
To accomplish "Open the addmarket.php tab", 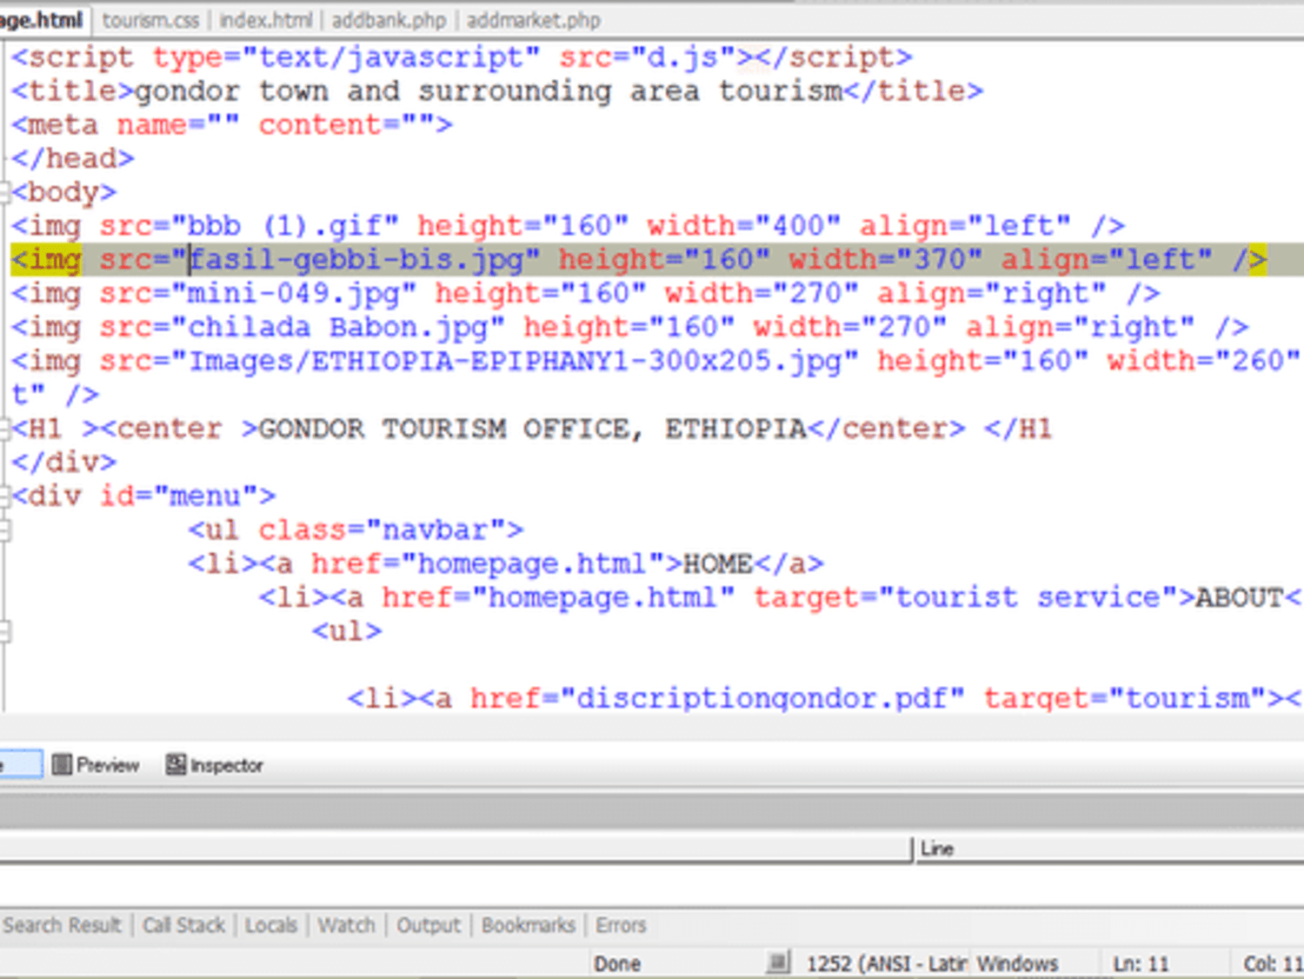I will (x=533, y=20).
